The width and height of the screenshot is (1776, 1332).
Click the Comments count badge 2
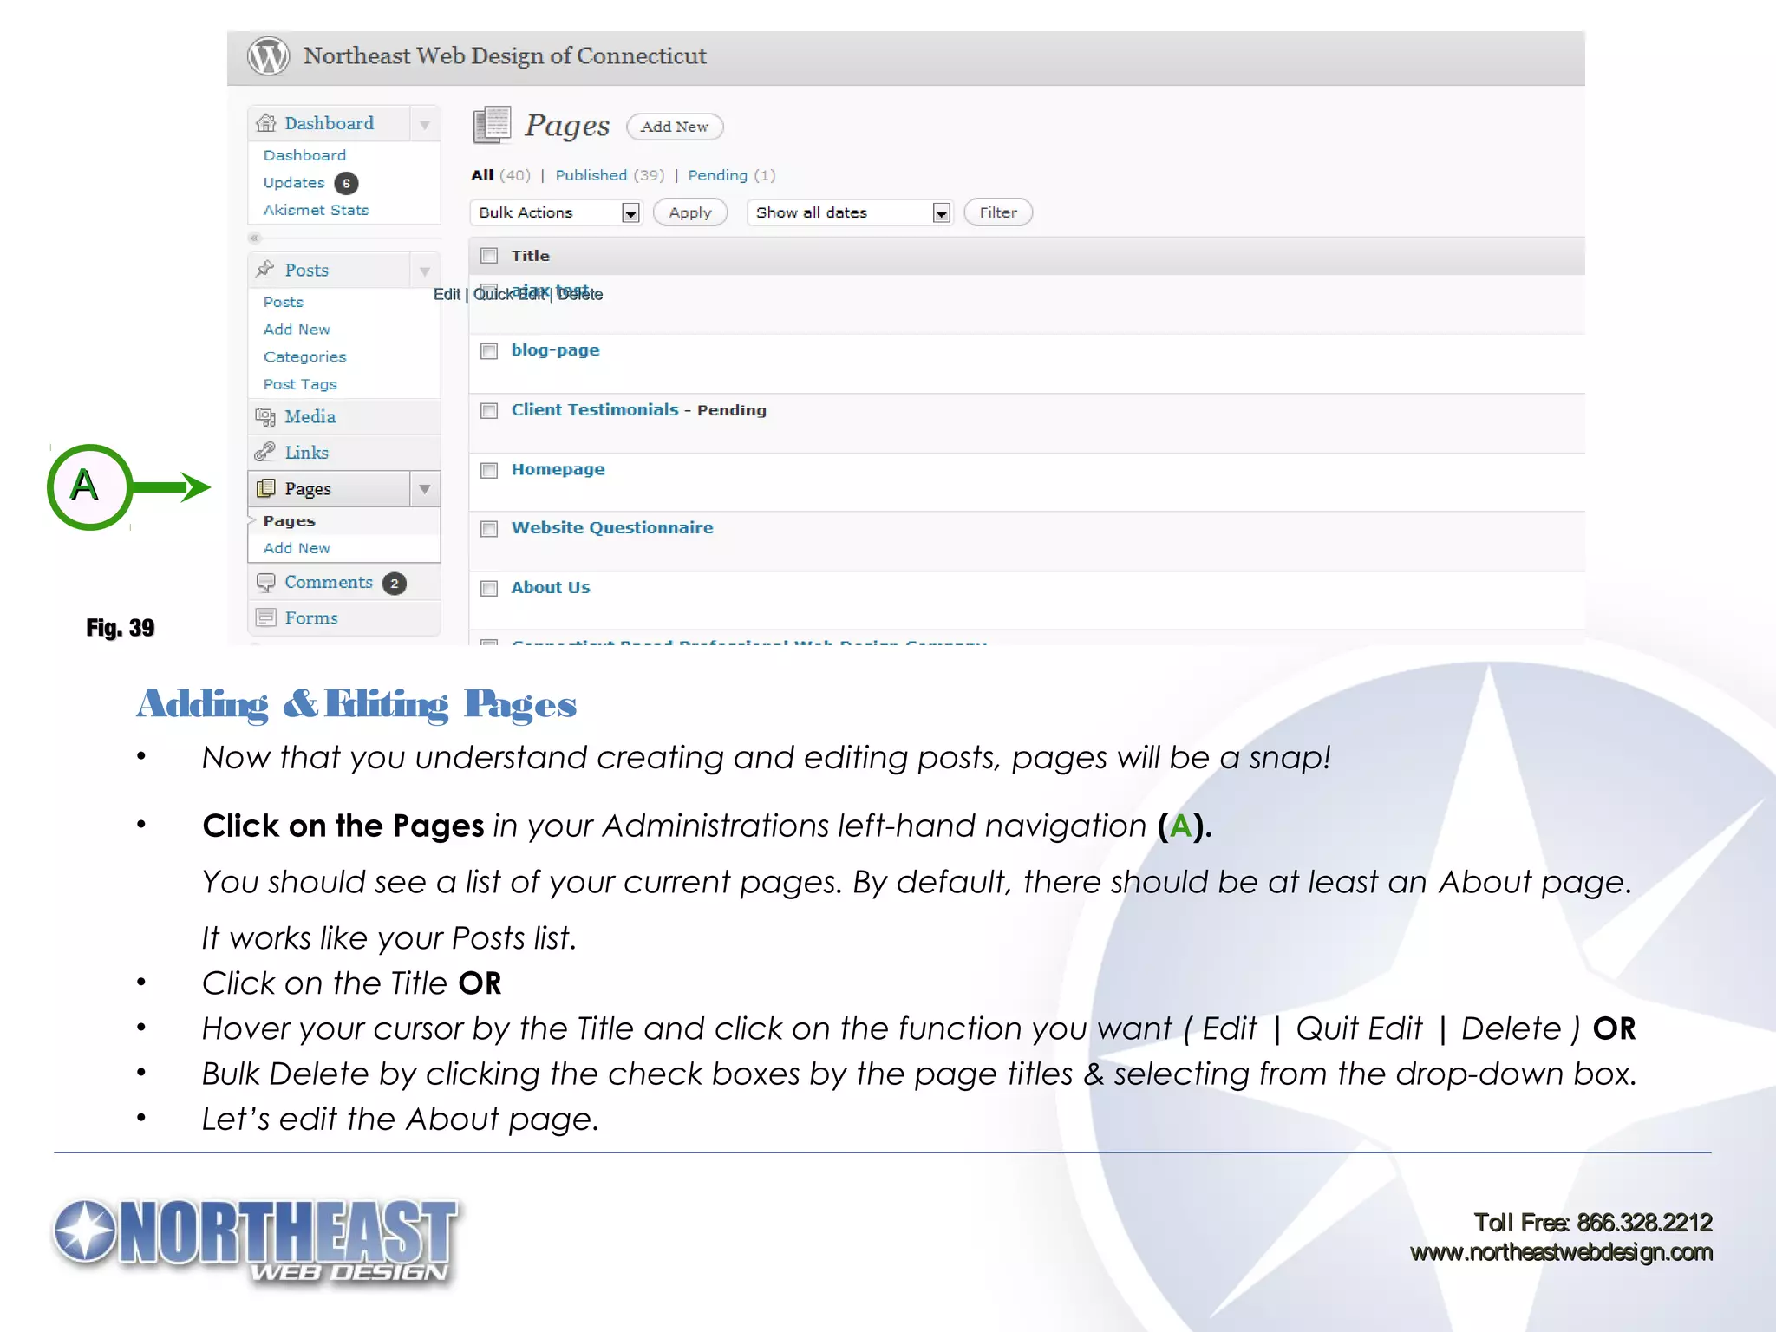[395, 584]
